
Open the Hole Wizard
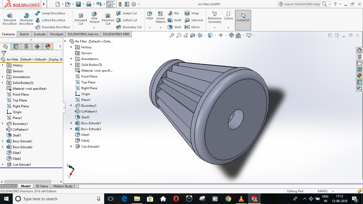[94, 18]
